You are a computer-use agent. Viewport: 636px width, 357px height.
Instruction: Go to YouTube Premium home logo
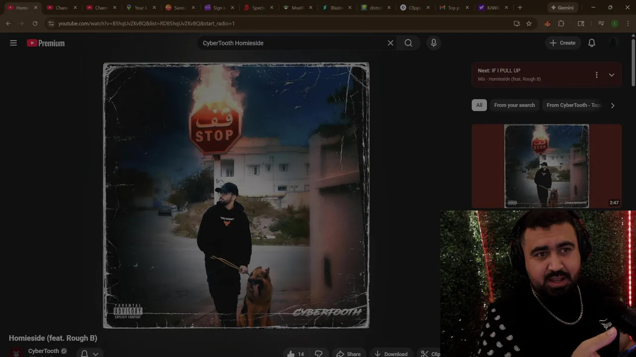tap(46, 43)
